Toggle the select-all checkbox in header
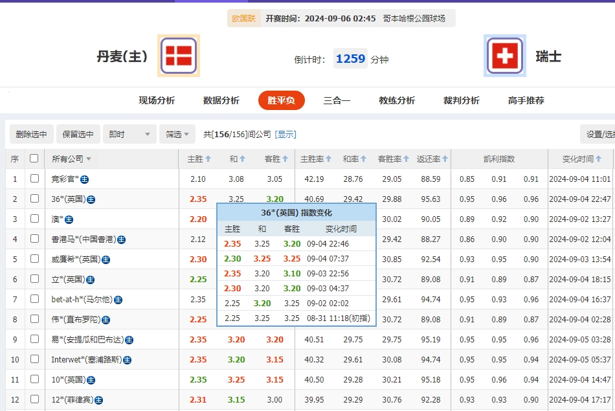Image resolution: width=615 pixels, height=411 pixels. point(35,158)
